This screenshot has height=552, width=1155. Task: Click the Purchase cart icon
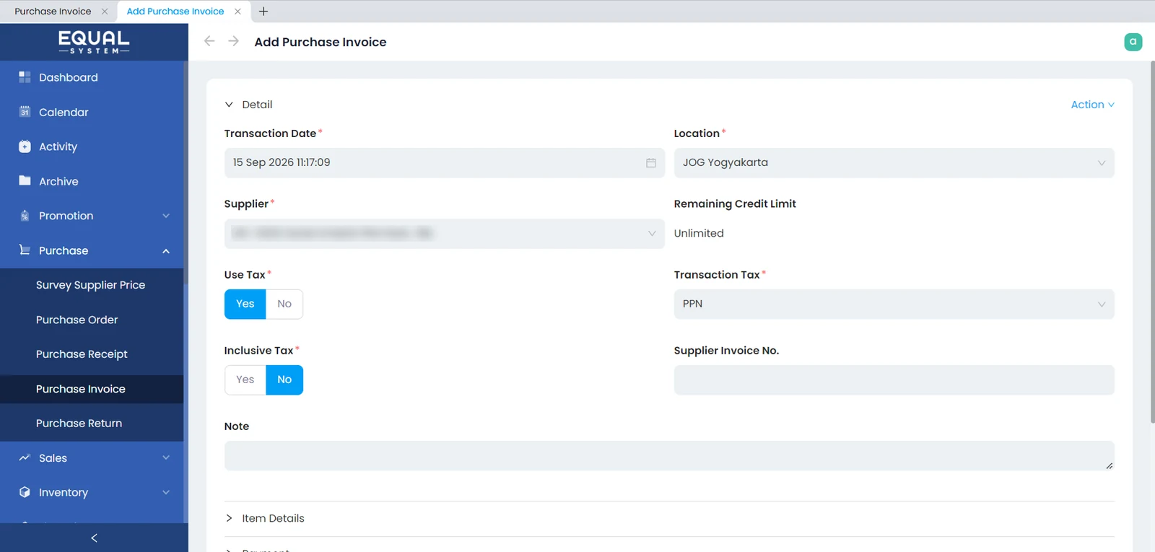tap(25, 250)
